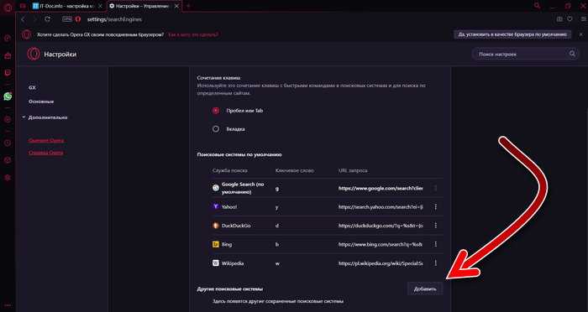The image size is (588, 312).
Task: Follow the pink link in the default browser prompt
Action: (x=193, y=34)
